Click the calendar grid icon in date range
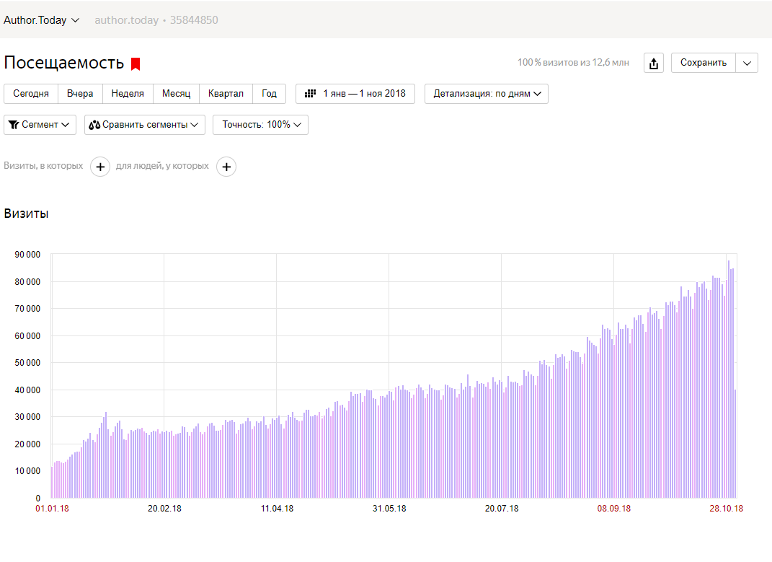This screenshot has height=562, width=772. pos(311,94)
